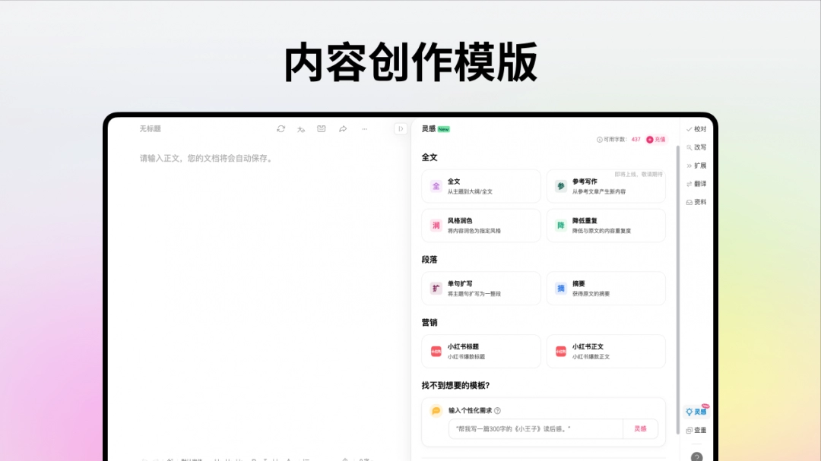This screenshot has width=821, height=461.
Task: Select the 单句扩写 template card
Action: [x=480, y=289]
